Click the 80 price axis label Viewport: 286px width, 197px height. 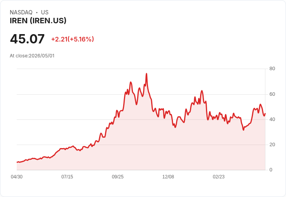[272, 69]
